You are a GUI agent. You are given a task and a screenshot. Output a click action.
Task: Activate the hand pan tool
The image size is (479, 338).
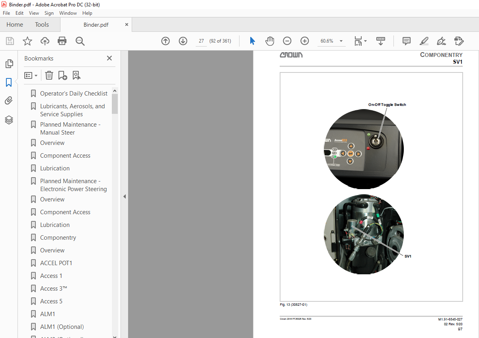click(270, 41)
